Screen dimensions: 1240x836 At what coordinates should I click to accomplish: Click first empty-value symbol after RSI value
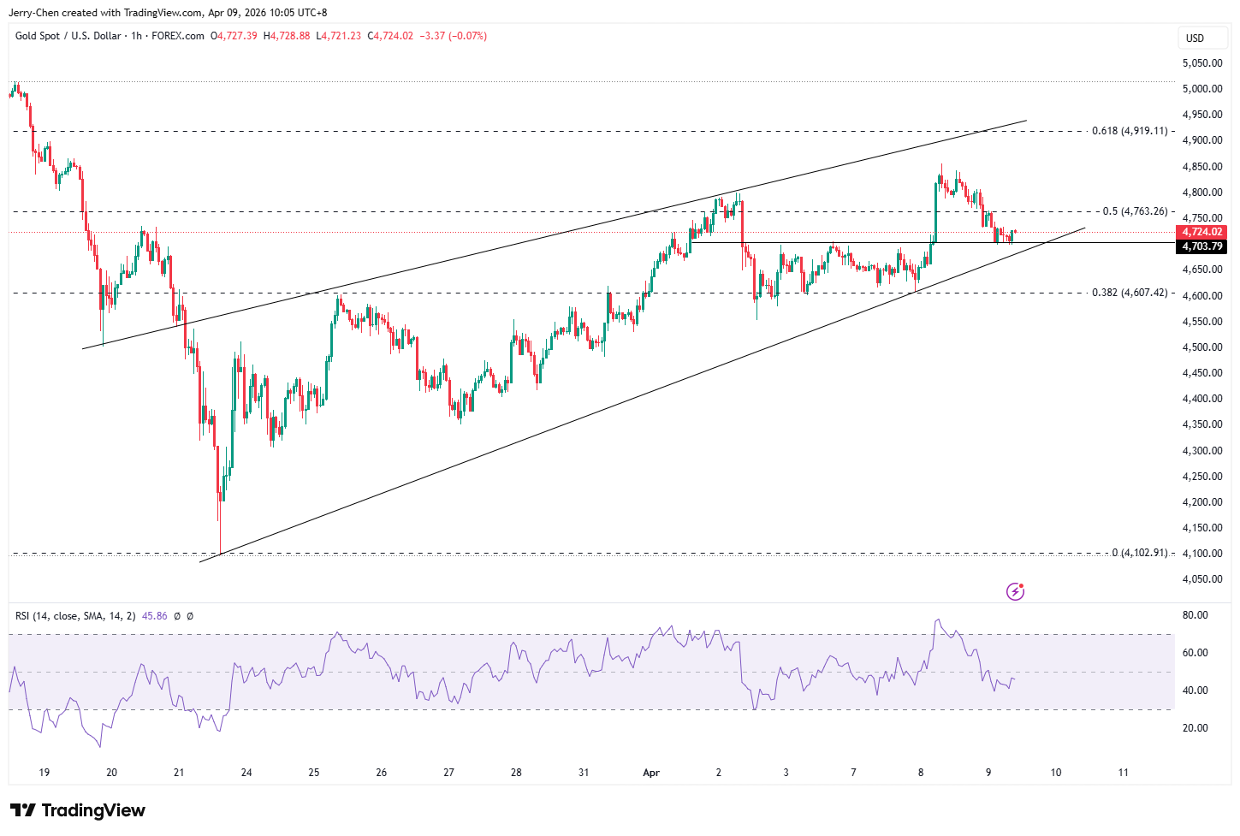tap(177, 616)
